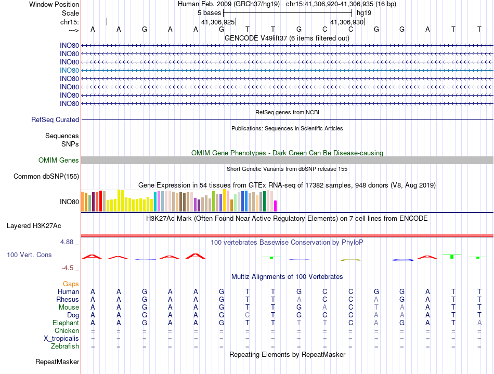This screenshot has width=494, height=374.
Task: Click the pink H3K27Ac signal strip
Action: (x=287, y=235)
